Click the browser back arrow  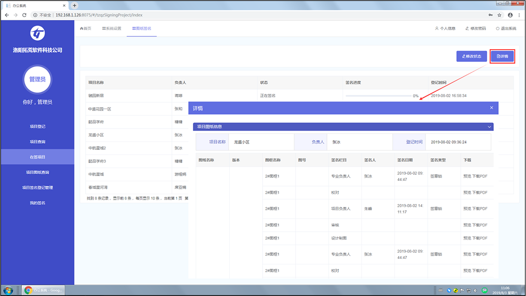7,15
